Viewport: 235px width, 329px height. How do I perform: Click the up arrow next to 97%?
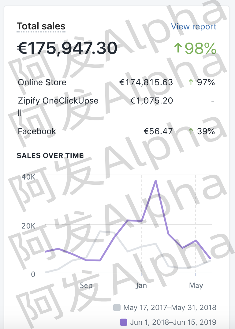[191, 82]
